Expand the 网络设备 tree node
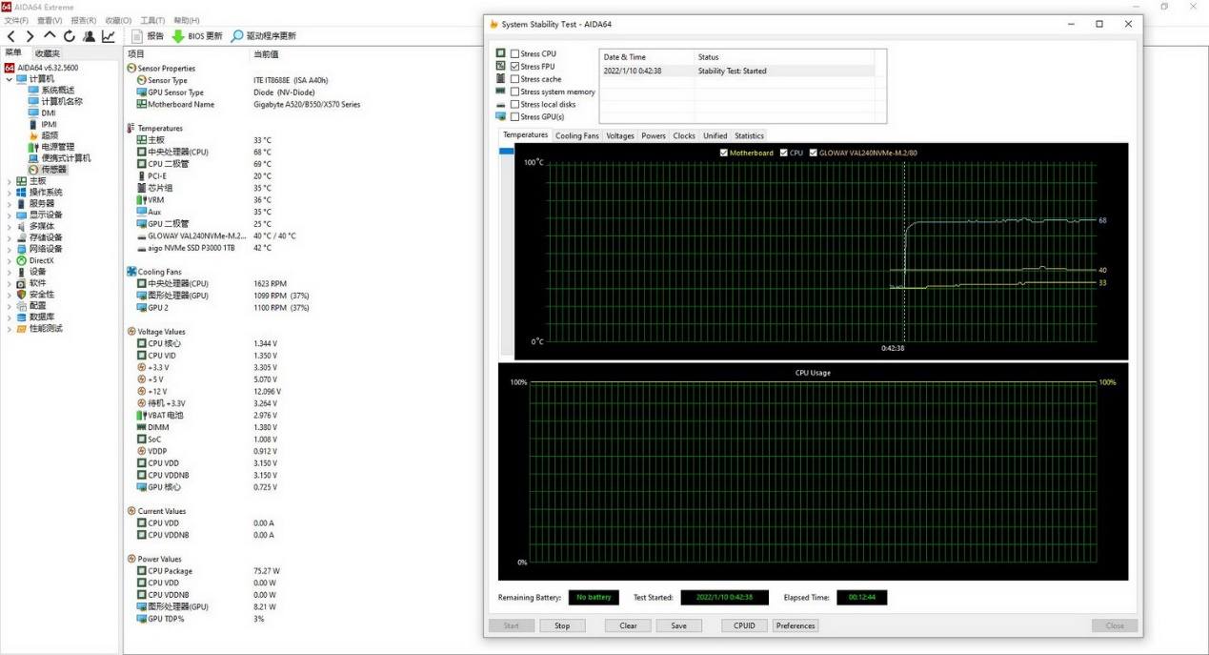The height and width of the screenshot is (655, 1209). pos(10,249)
